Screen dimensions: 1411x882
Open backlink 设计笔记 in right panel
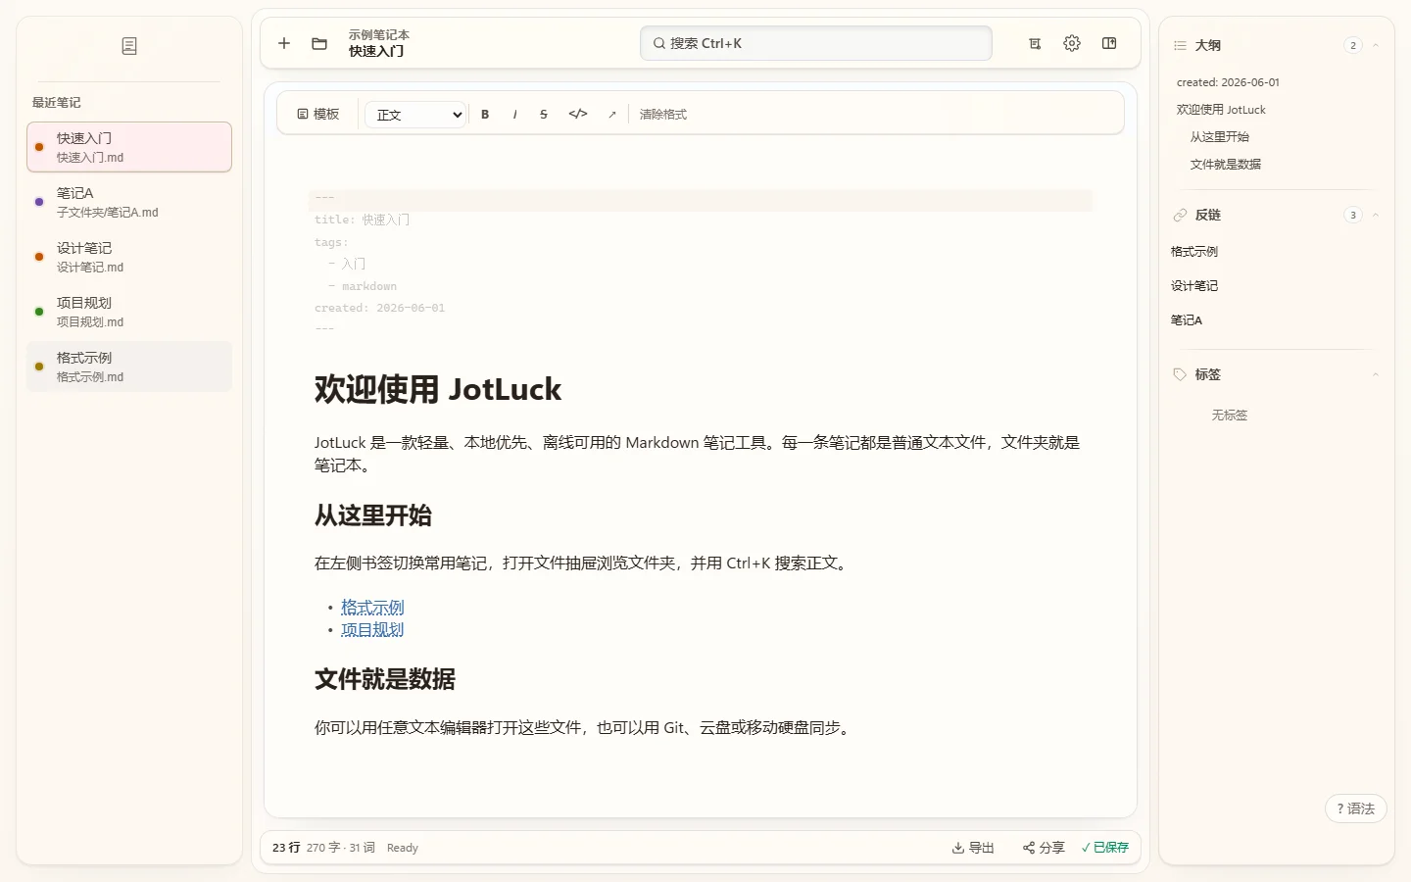(x=1194, y=286)
